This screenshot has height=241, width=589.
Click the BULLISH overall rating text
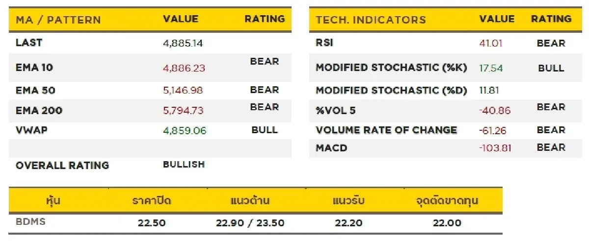[x=184, y=165]
